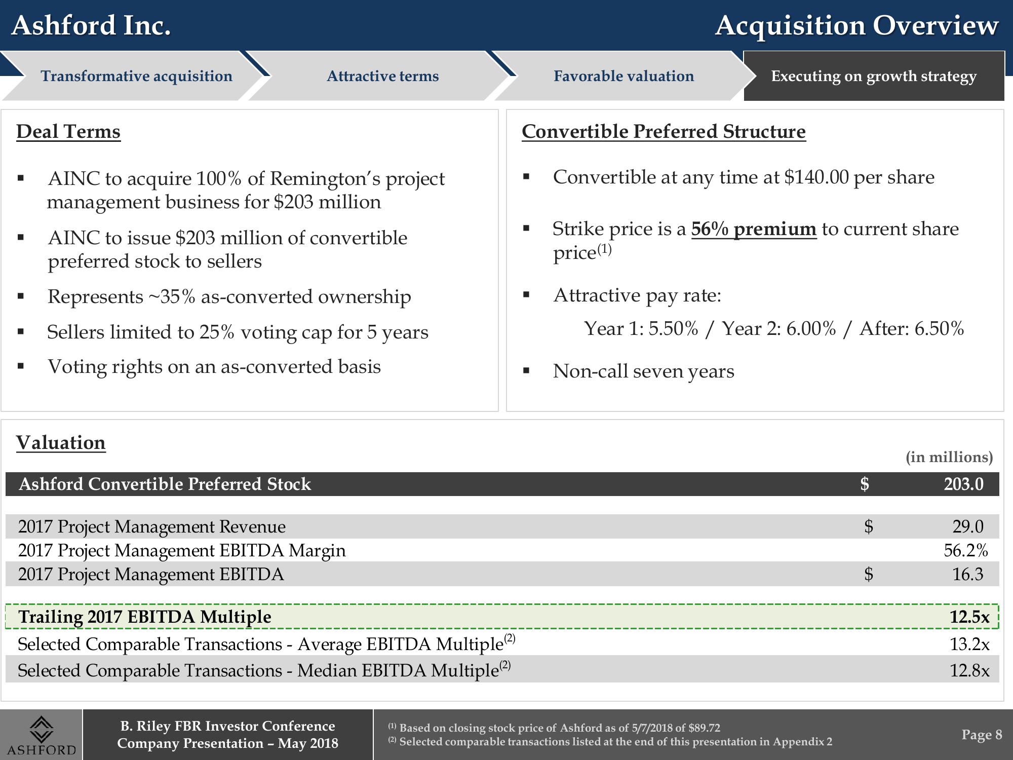This screenshot has width=1013, height=760.
Task: Click the 13.2x average multiple value
Action: [x=969, y=644]
